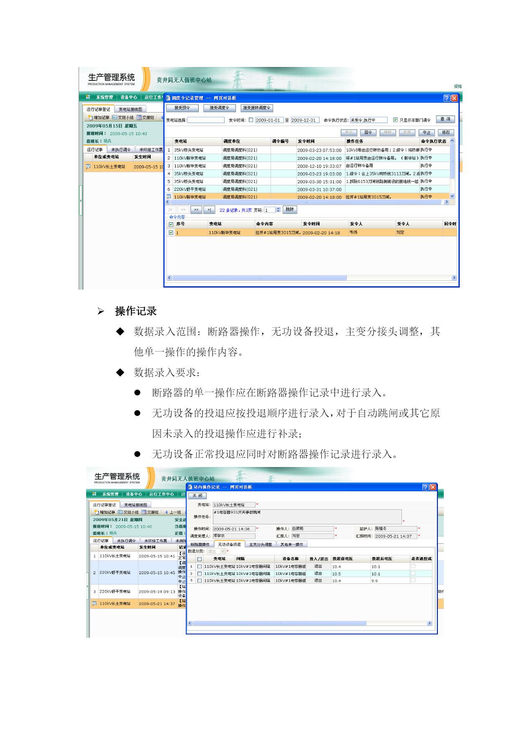The width and height of the screenshot is (519, 734).
Task: Click 交接班 icon in the 2009年05月15日 window
Action: coord(139,118)
